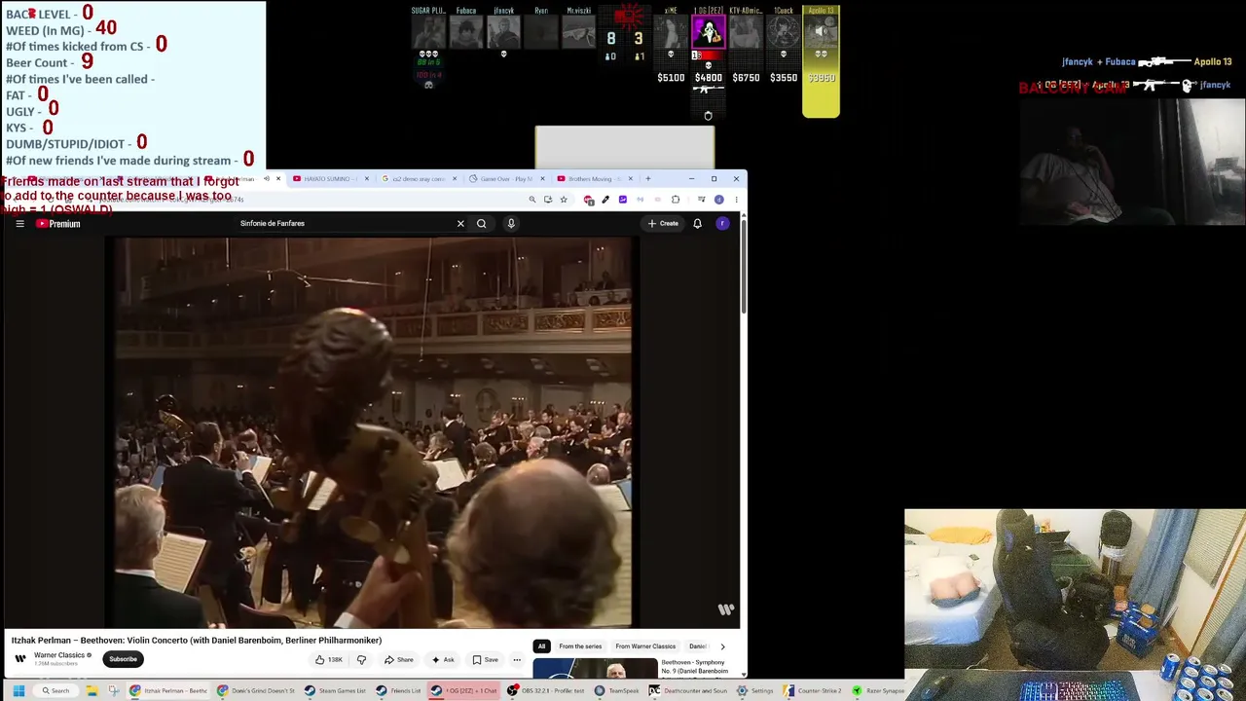Select the All filter chip
This screenshot has height=701, width=1246.
pyautogui.click(x=541, y=646)
